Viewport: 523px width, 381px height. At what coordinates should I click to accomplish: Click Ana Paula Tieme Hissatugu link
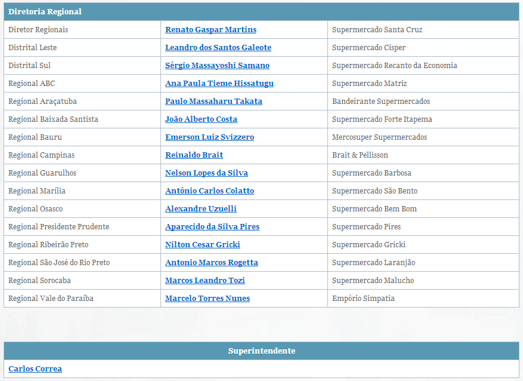pos(219,84)
